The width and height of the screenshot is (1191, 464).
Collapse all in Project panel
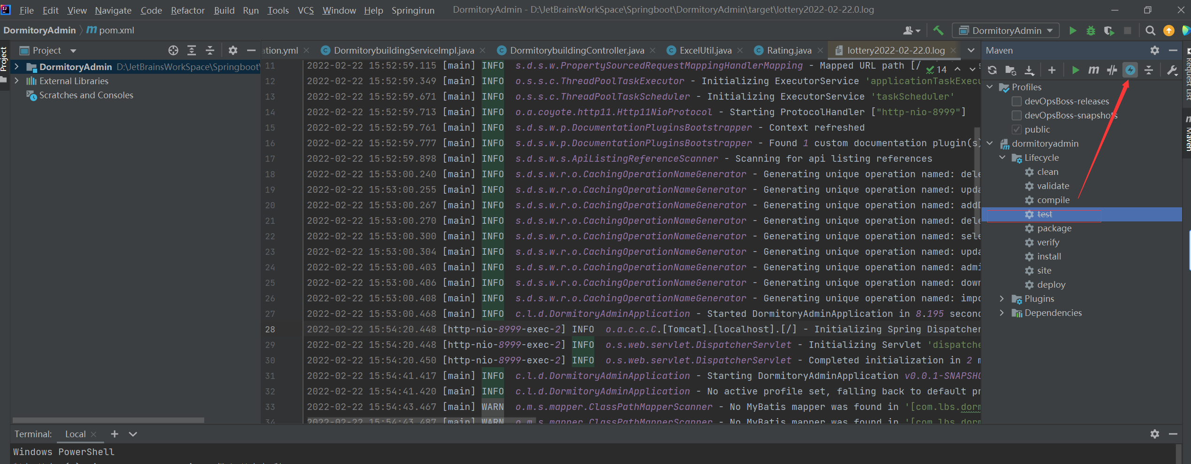(x=210, y=50)
